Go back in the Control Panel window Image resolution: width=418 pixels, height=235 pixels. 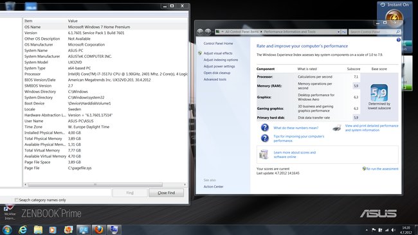pos(200,32)
